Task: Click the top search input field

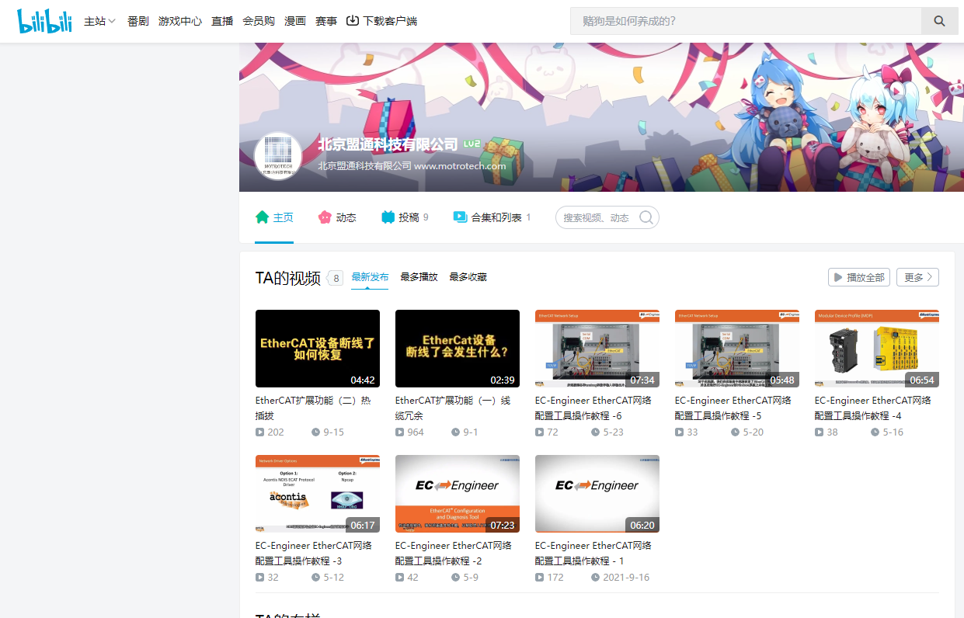Action: click(x=746, y=21)
